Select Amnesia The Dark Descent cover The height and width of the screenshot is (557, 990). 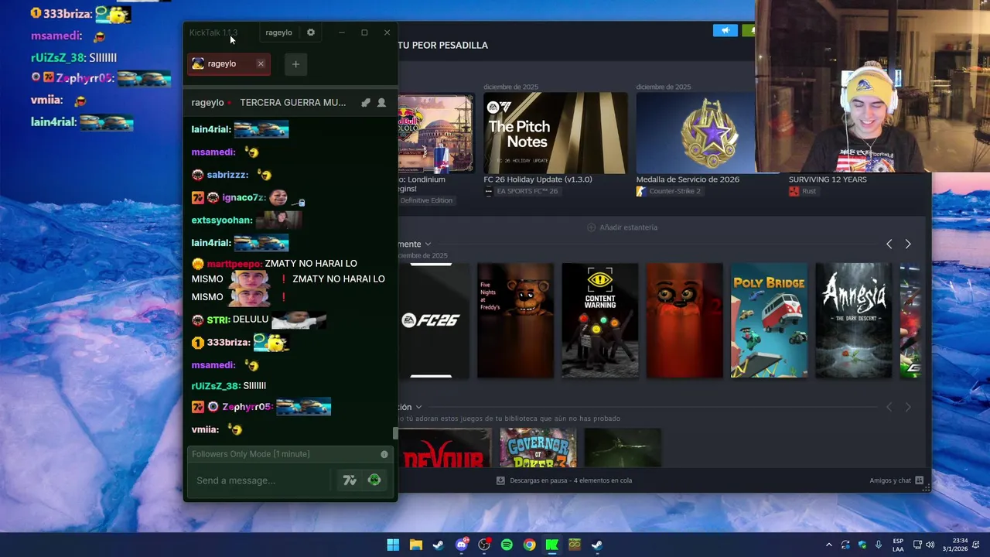click(x=853, y=320)
